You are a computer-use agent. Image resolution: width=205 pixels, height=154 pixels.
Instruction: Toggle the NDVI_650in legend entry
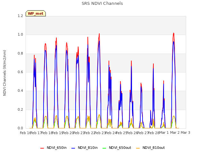[x=53, y=148]
